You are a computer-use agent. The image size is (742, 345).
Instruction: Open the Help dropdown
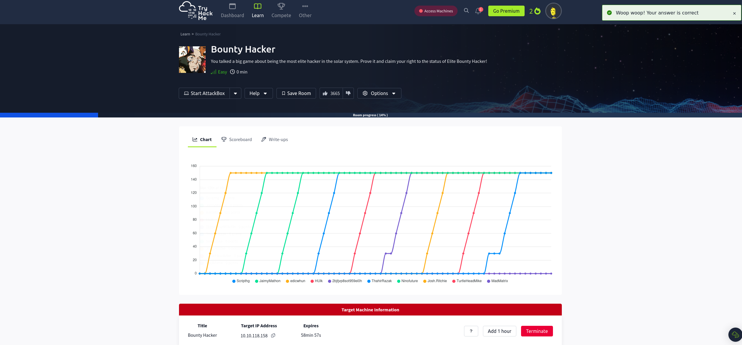[x=258, y=93]
